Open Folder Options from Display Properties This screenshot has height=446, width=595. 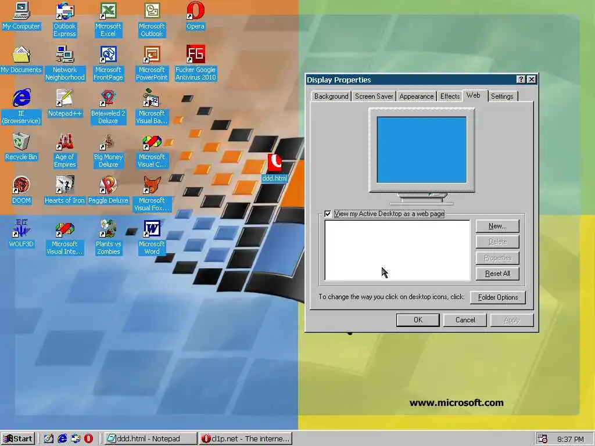(498, 297)
